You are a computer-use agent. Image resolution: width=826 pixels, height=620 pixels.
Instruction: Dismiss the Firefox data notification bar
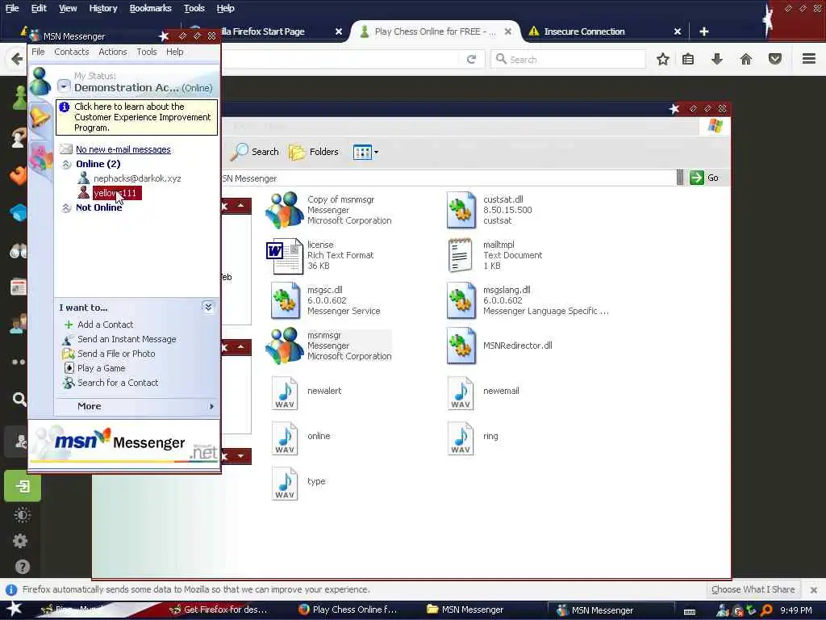[x=813, y=590]
